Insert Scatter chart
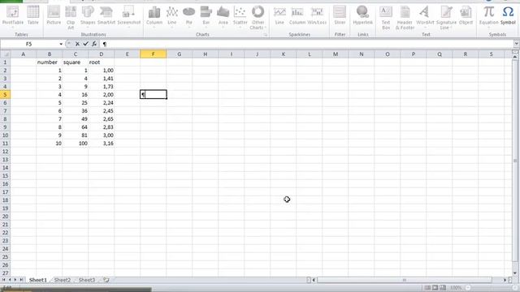This screenshot has width=520, height=292. tap(240, 16)
